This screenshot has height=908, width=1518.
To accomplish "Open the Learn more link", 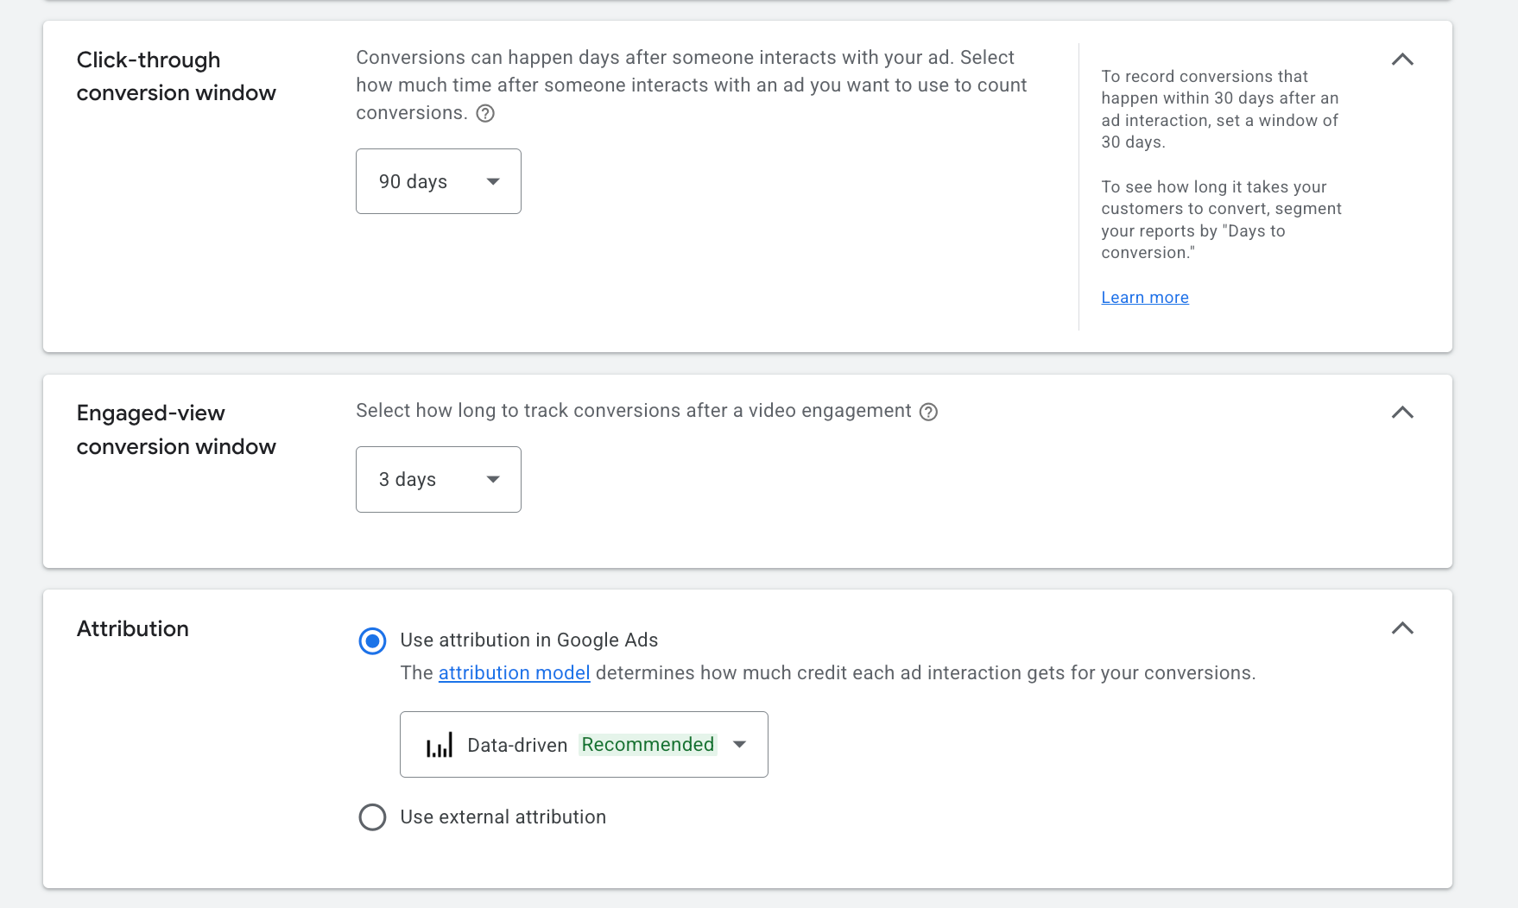I will tap(1145, 297).
